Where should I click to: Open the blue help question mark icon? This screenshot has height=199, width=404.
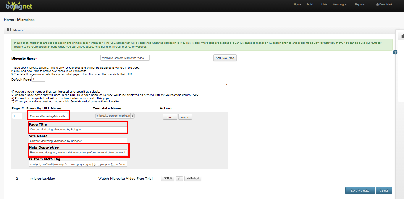tap(395, 52)
